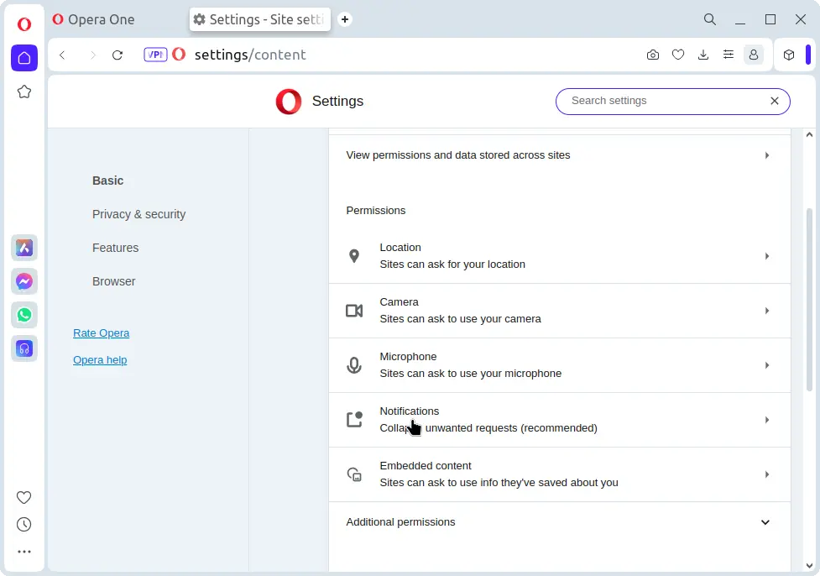This screenshot has width=820, height=576.
Task: Click scrollbar up arrow
Action: coord(809,134)
